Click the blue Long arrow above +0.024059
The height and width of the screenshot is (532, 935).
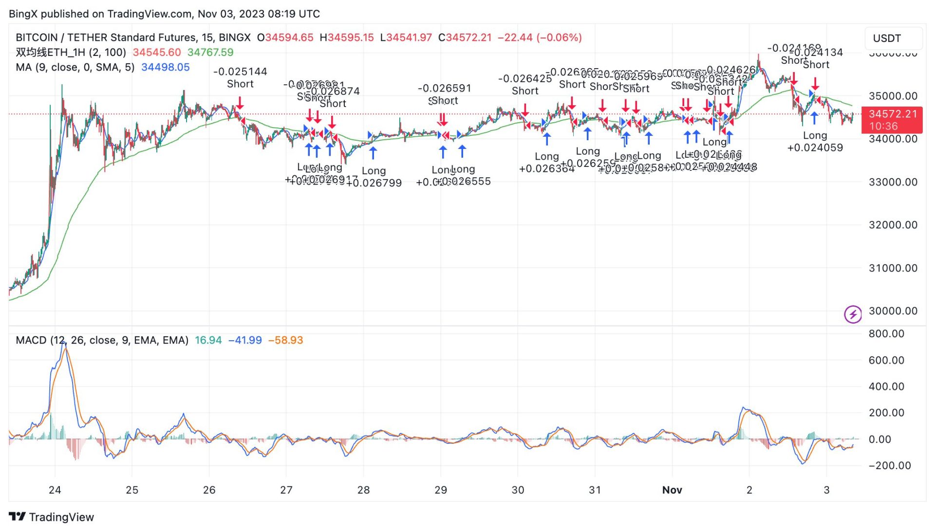(814, 118)
